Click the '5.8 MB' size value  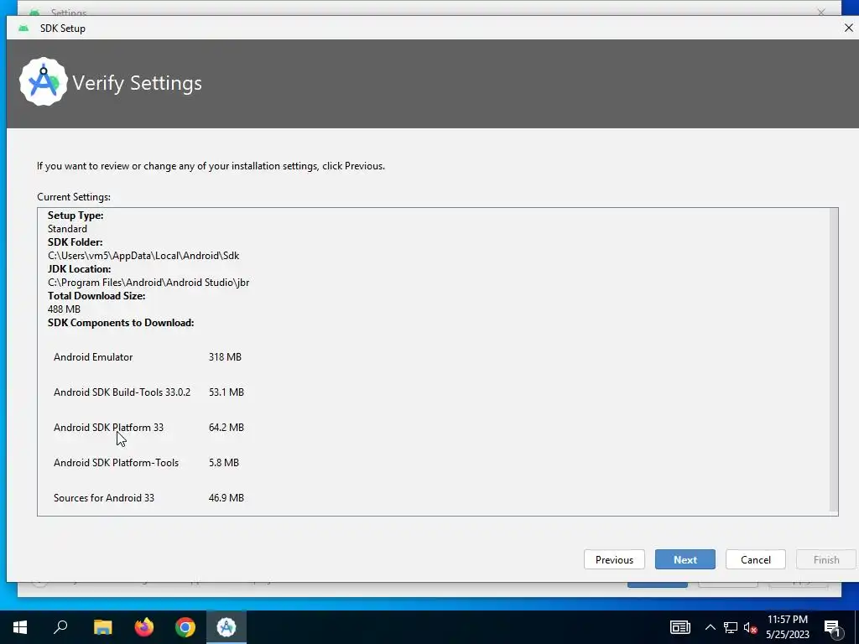tap(224, 463)
